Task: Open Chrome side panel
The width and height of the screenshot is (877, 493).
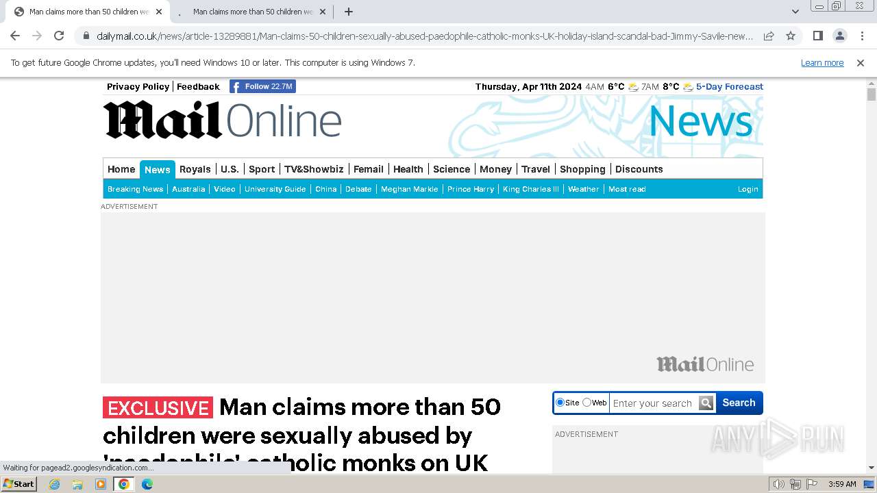Action: pyautogui.click(x=817, y=36)
